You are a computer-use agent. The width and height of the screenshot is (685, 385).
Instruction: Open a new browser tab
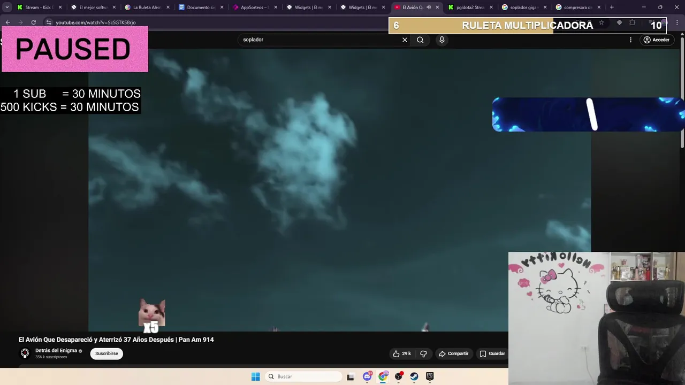click(x=612, y=7)
